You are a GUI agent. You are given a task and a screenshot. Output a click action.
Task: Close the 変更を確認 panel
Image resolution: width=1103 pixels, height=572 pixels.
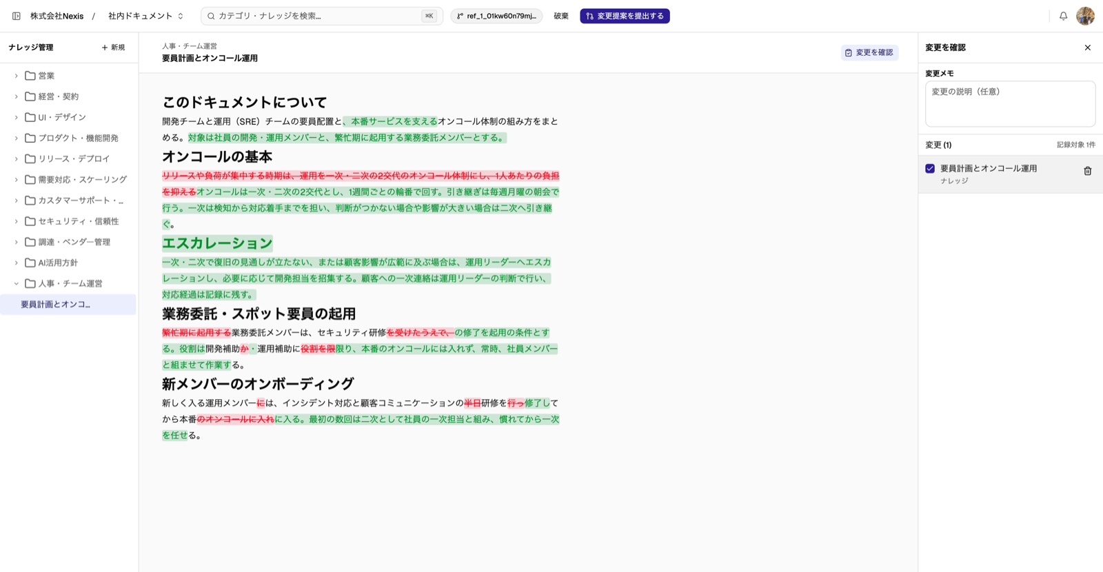[x=1088, y=48]
